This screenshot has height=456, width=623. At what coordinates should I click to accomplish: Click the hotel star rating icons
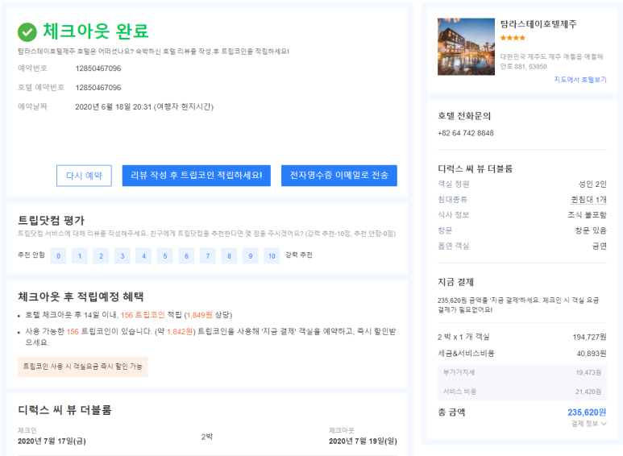pos(513,38)
